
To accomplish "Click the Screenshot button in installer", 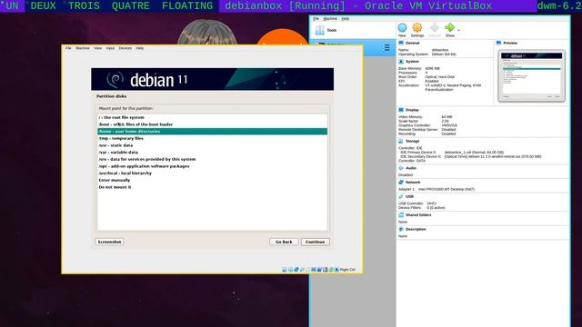I will click(109, 242).
